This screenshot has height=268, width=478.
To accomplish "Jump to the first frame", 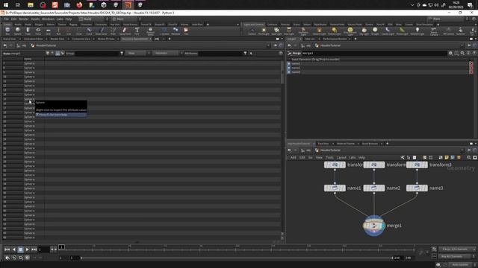I will coord(7,249).
